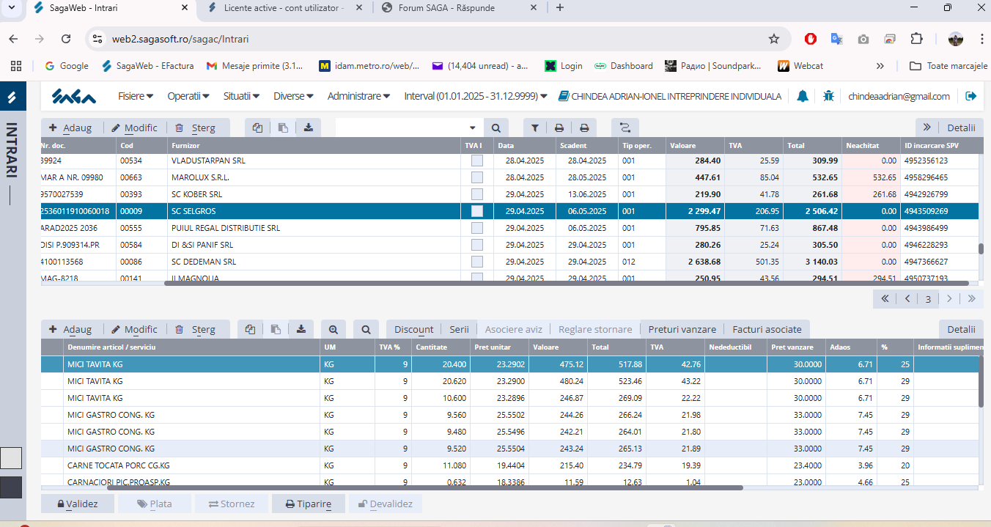
Task: Toggle TVA I checkbox for SC KOBER SRL
Action: click(477, 194)
